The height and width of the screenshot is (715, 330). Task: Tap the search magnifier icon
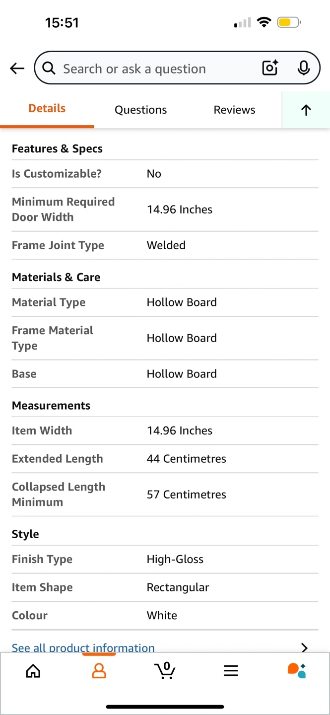[49, 68]
